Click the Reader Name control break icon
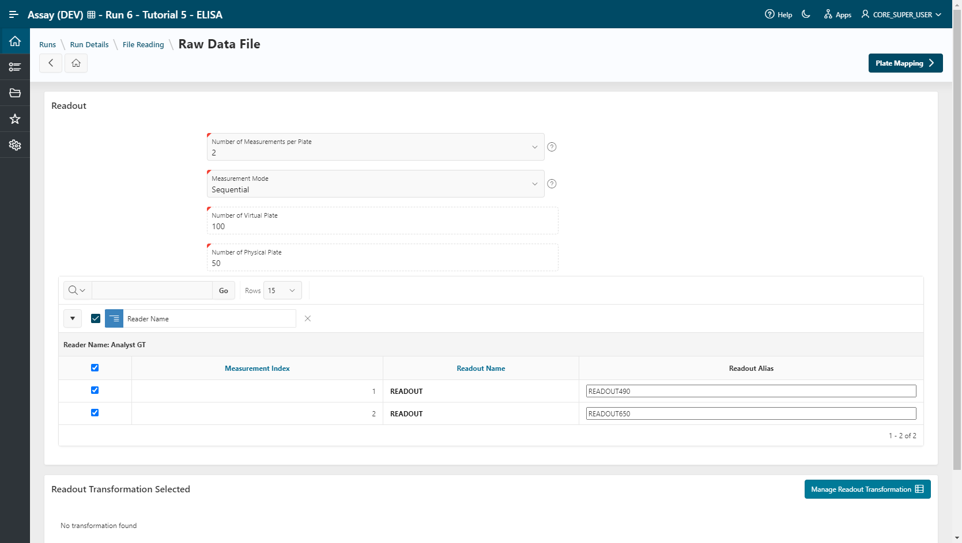Image resolution: width=962 pixels, height=543 pixels. tap(114, 318)
